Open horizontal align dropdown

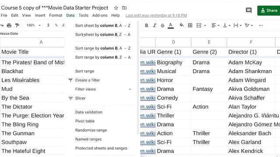216,25
